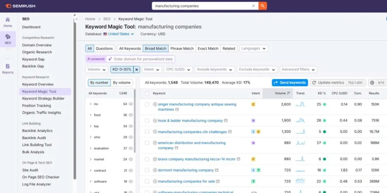Open the Include keywords dropdown
Image resolution: width=387 pixels, height=193 pixels.
[215, 70]
